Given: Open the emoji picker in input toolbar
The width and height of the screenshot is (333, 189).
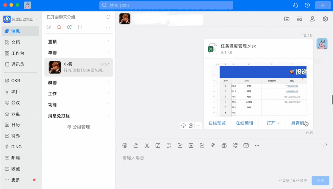Looking at the screenshot, I should (125, 145).
